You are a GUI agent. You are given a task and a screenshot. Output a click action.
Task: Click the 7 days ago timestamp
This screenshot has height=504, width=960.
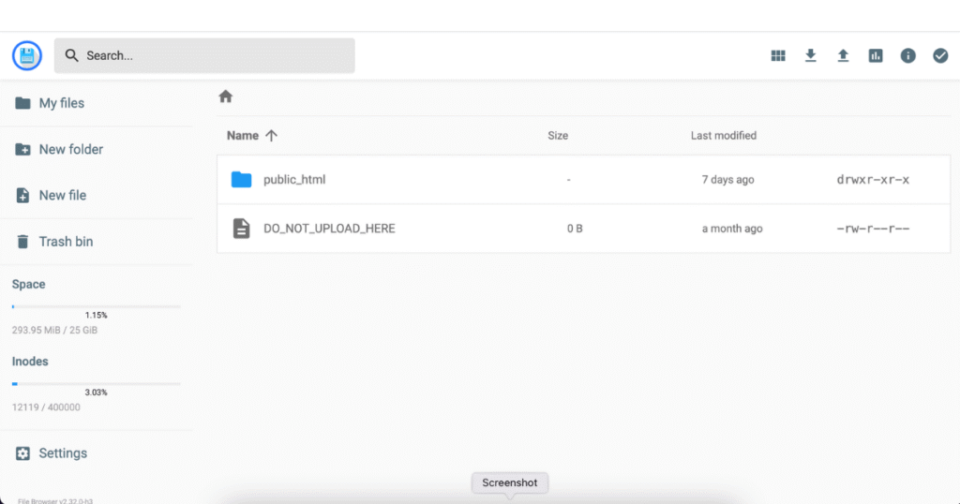point(727,180)
